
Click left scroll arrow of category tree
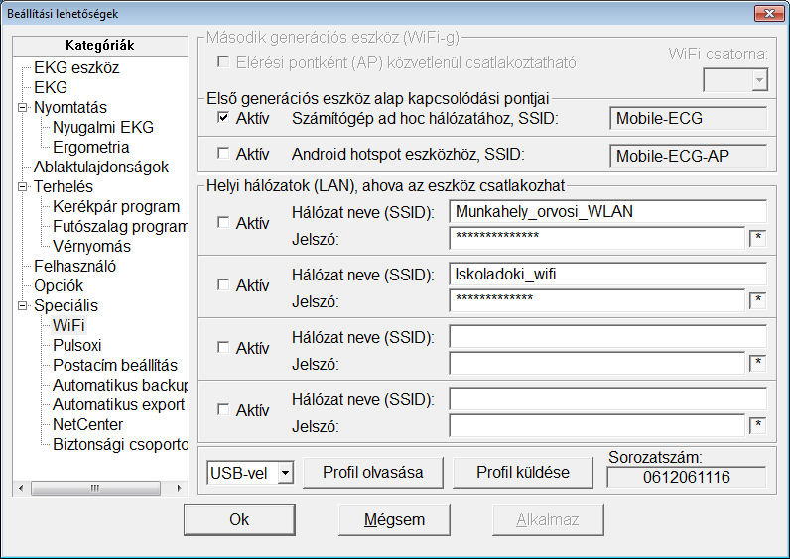click(21, 488)
